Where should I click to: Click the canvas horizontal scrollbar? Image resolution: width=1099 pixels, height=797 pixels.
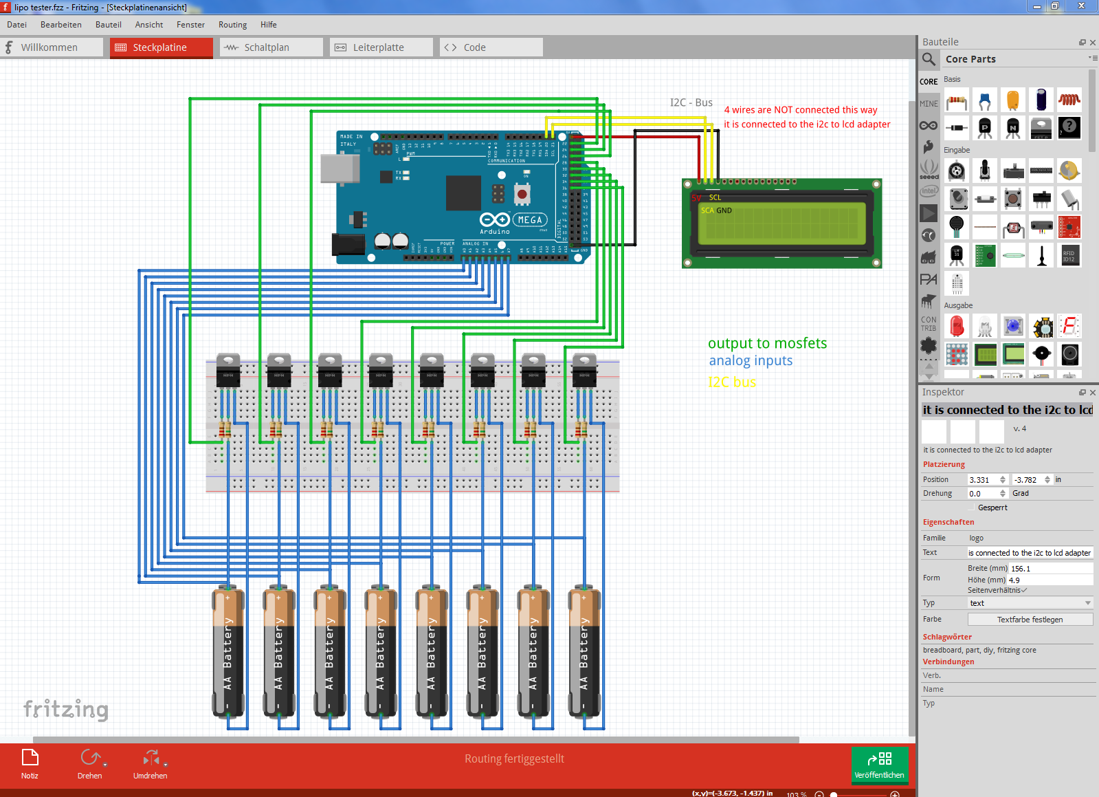tap(416, 740)
